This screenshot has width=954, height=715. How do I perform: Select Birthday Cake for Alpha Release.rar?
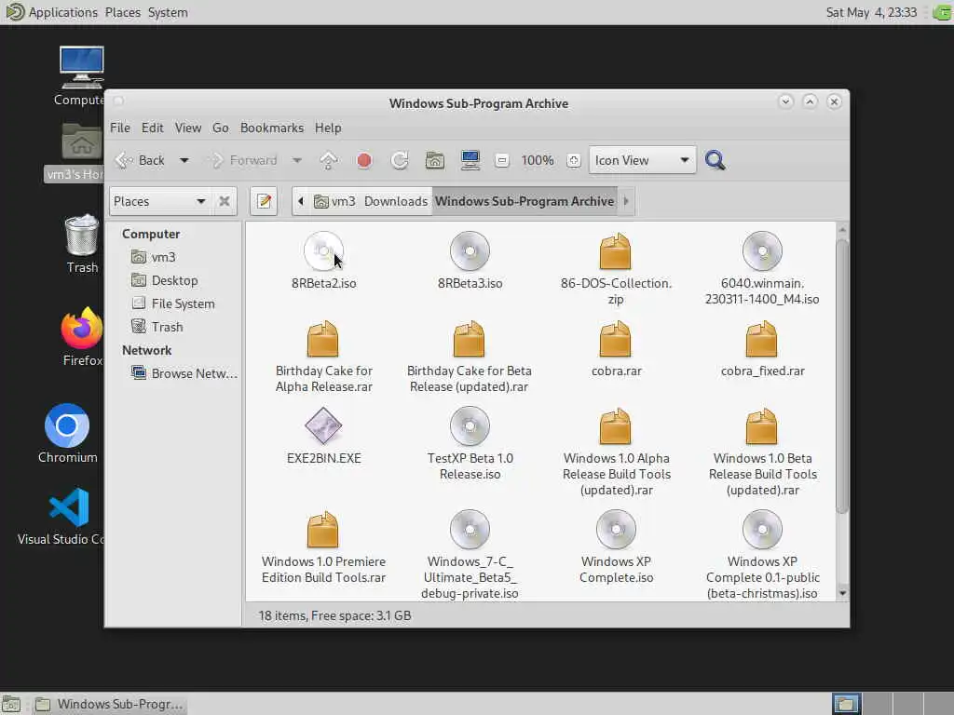pyautogui.click(x=323, y=357)
